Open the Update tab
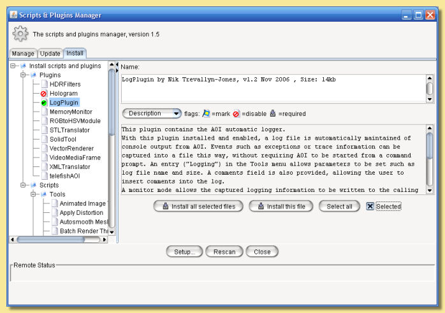The image size is (445, 313). coord(50,54)
